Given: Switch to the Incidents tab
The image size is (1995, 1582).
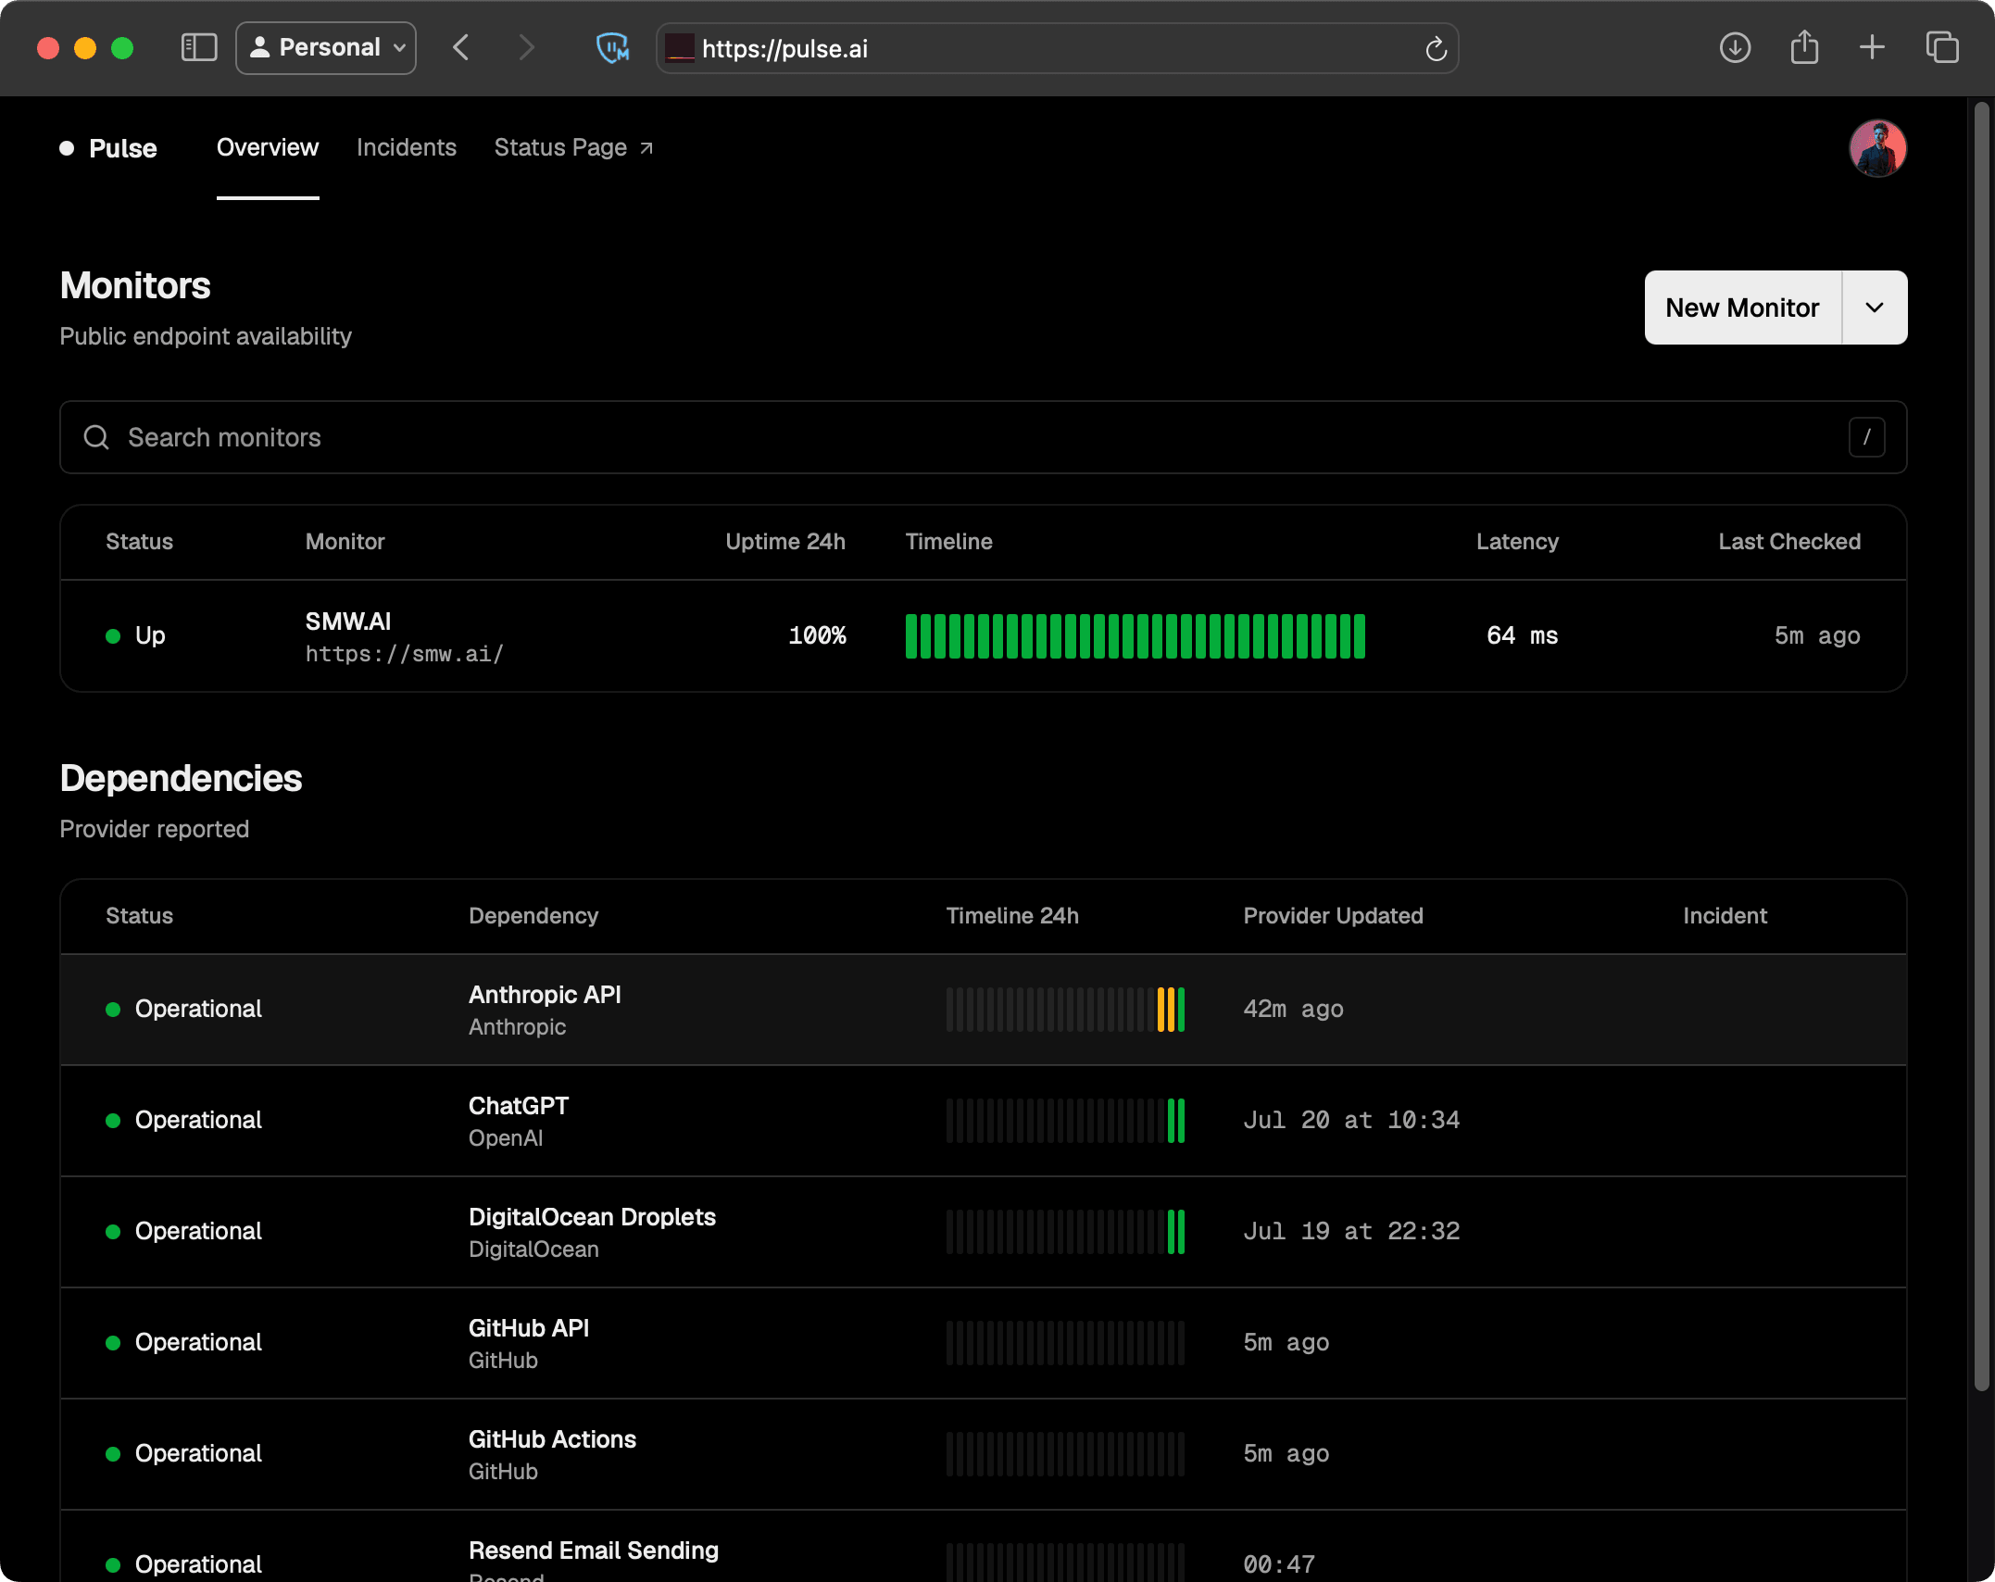Looking at the screenshot, I should tap(407, 147).
